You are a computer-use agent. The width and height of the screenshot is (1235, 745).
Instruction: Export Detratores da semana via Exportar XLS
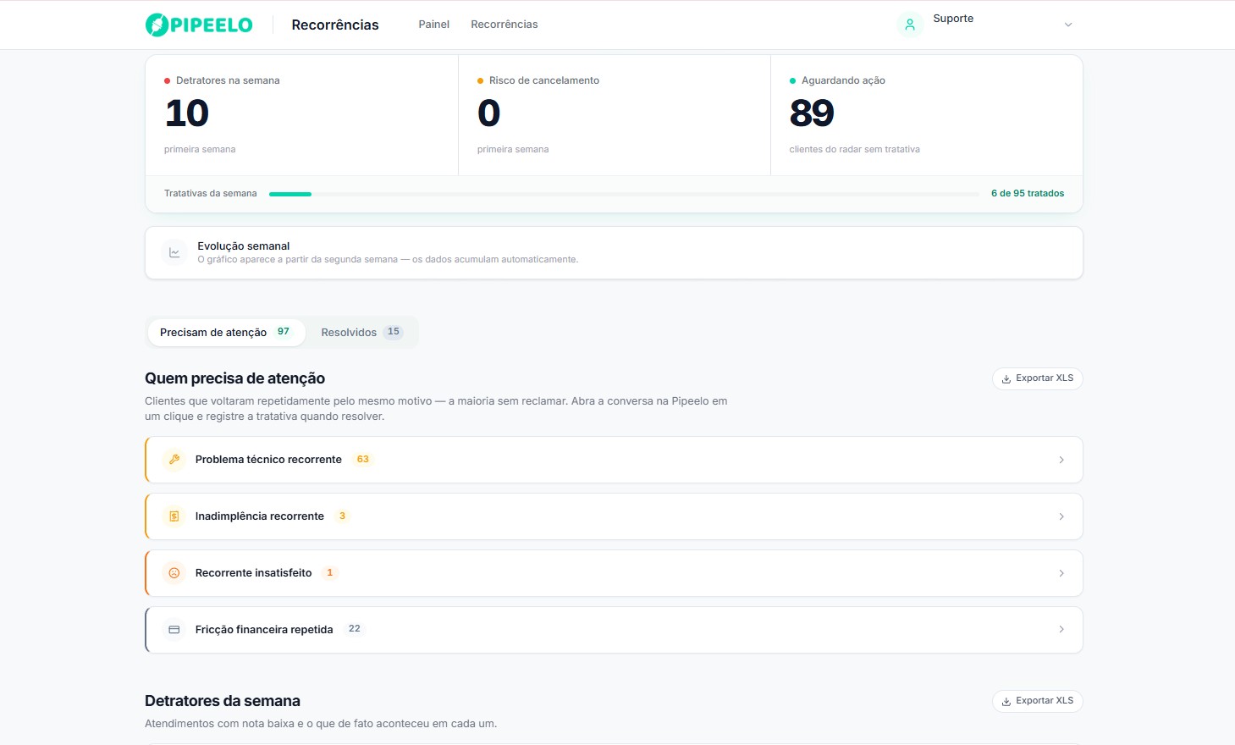(x=1037, y=701)
